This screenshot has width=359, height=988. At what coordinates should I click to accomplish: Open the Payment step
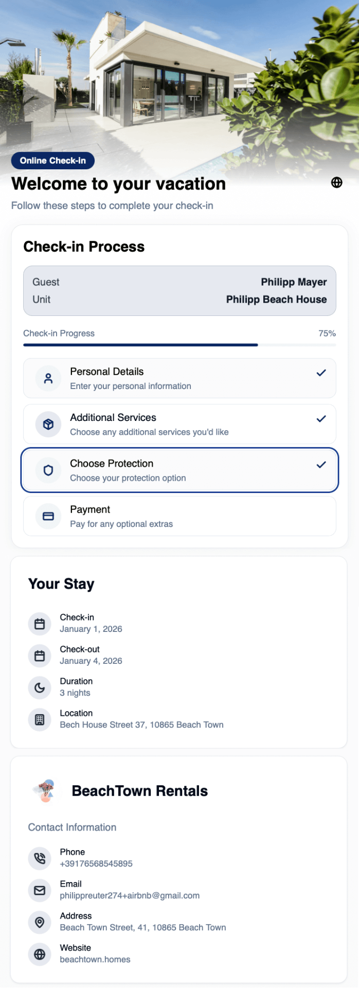[x=179, y=516]
